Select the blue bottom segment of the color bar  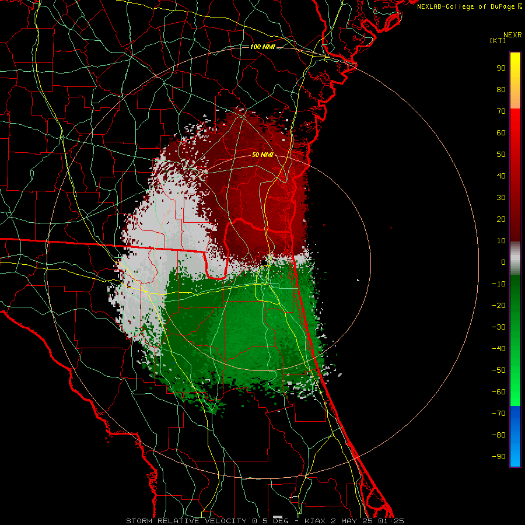click(x=515, y=436)
